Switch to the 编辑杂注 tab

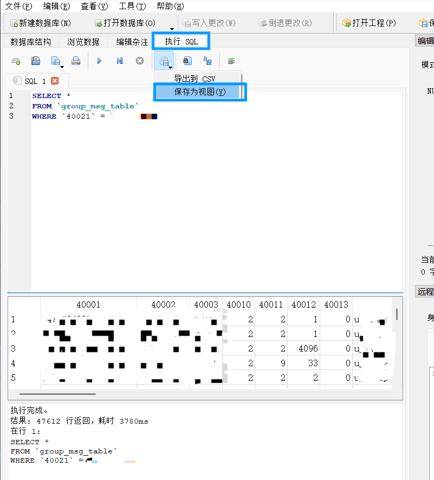(x=132, y=42)
